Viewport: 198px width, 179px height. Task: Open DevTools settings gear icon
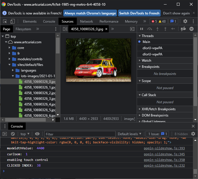point(185,21)
